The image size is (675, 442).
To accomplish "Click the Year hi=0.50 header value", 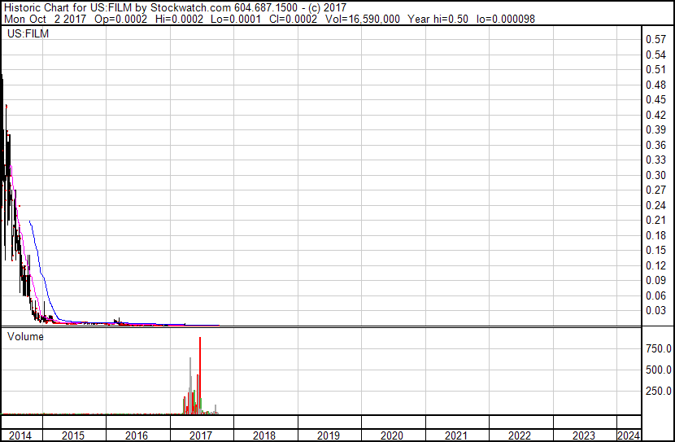I will point(438,19).
